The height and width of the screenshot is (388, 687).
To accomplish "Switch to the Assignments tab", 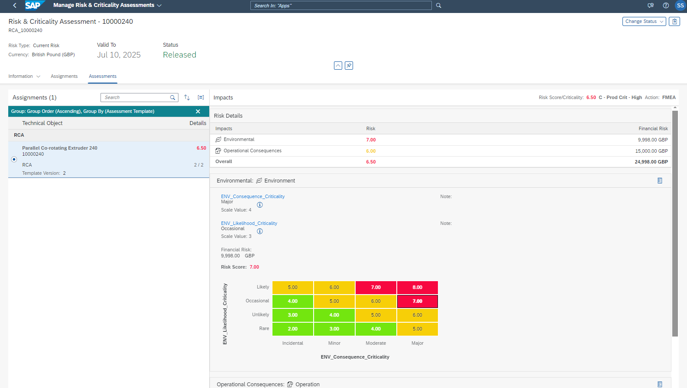I will pyautogui.click(x=64, y=76).
